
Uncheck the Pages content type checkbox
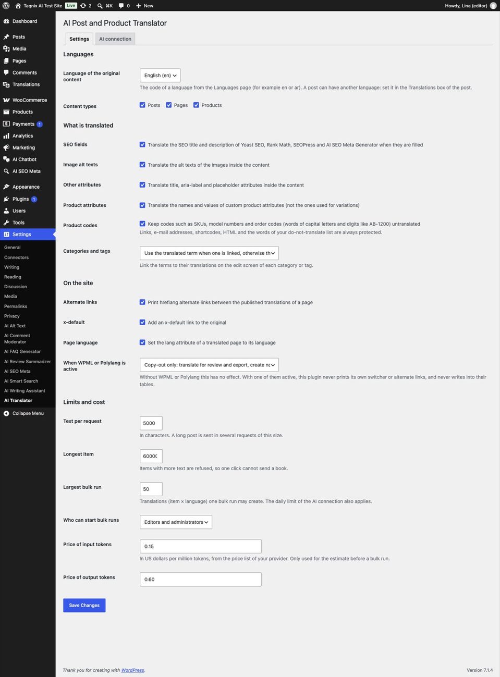tap(169, 105)
